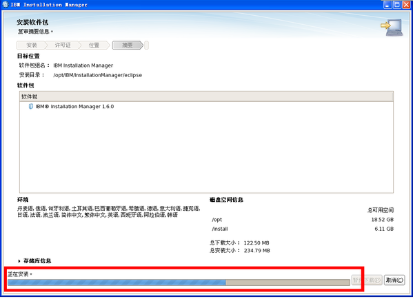413x299 pixels.
Task: Go to the 许可证 wizard step
Action: tap(63, 45)
